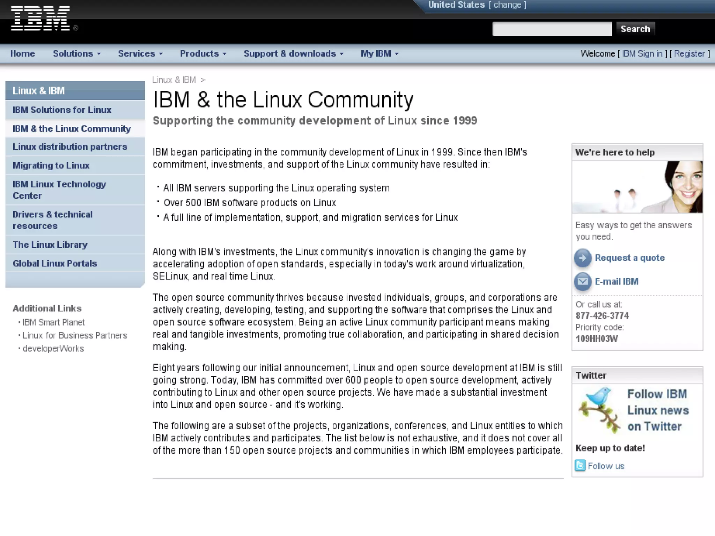Focus the search text field
The image size is (715, 536).
552,29
